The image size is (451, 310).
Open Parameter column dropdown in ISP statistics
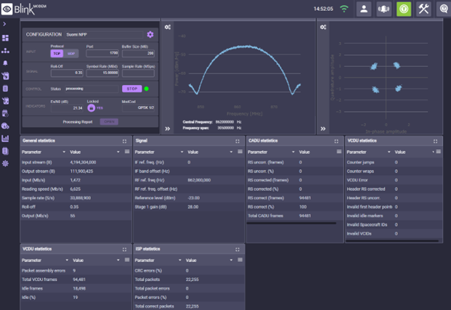[x=180, y=260]
